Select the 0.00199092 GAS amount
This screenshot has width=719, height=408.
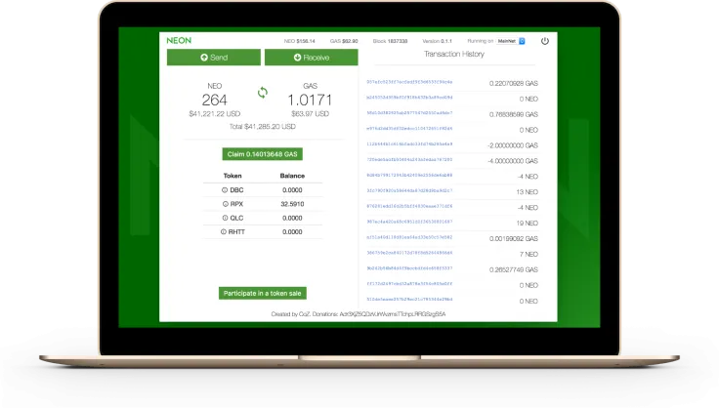514,238
